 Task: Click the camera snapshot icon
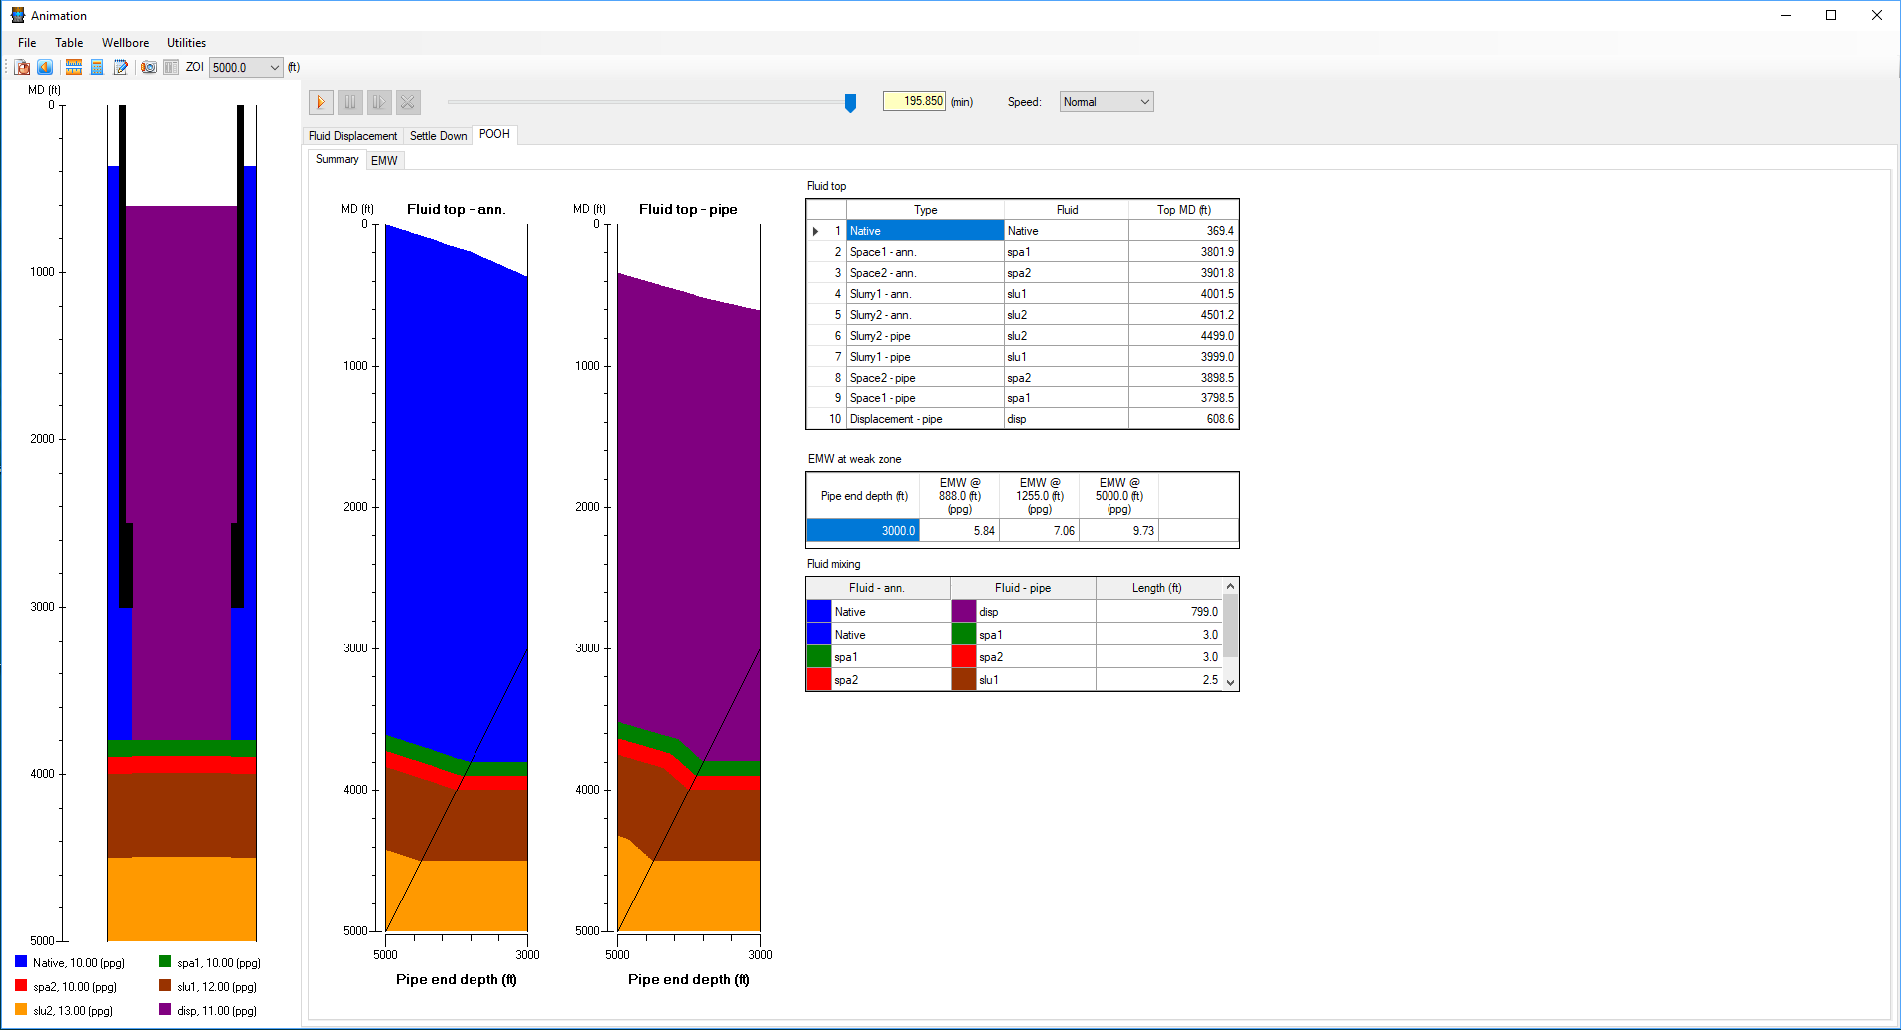coord(149,67)
